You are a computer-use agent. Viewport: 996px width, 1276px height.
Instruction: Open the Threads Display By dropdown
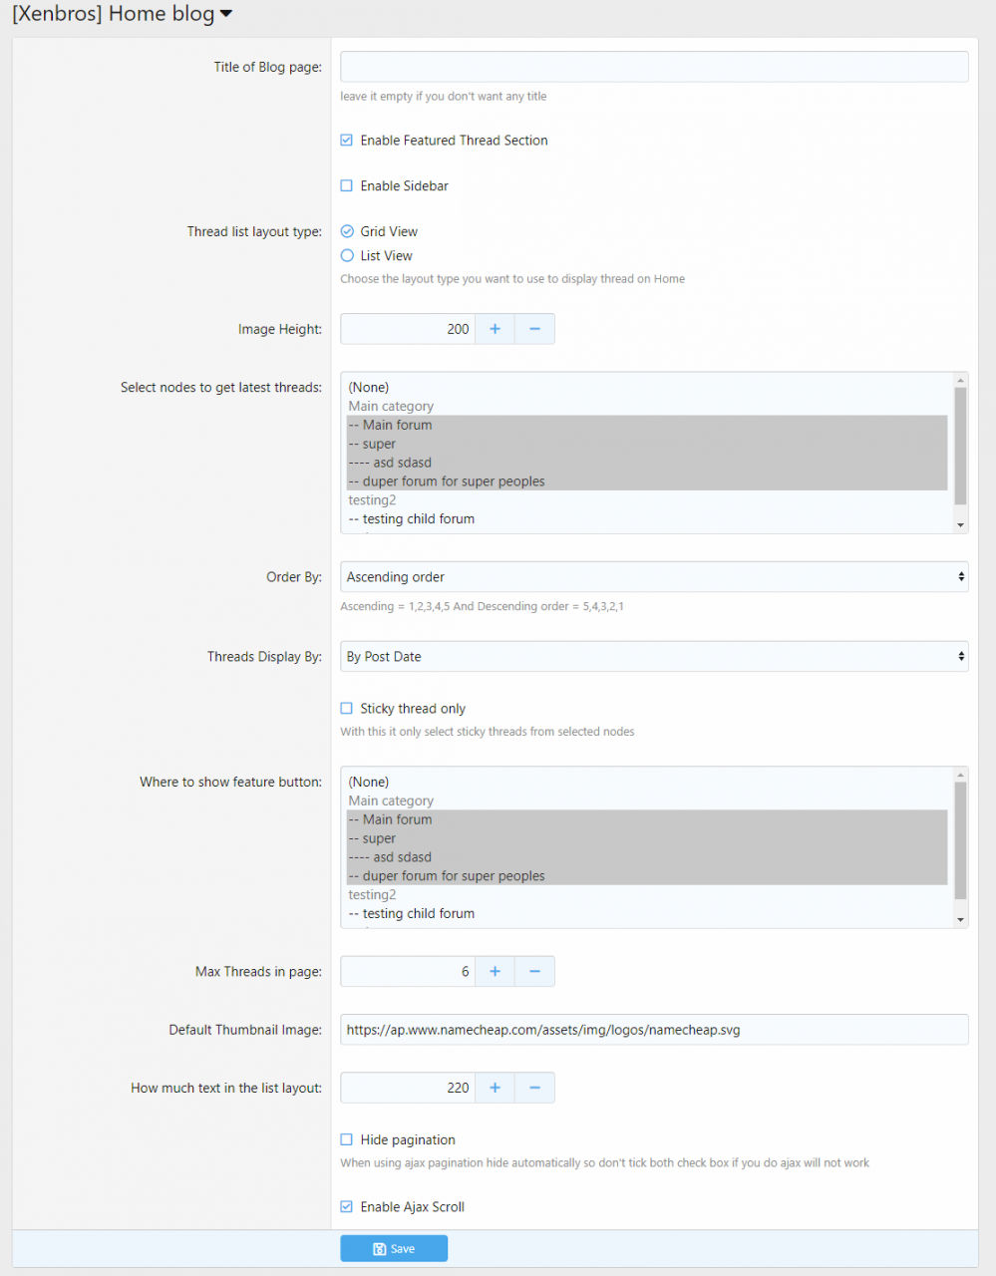(653, 657)
